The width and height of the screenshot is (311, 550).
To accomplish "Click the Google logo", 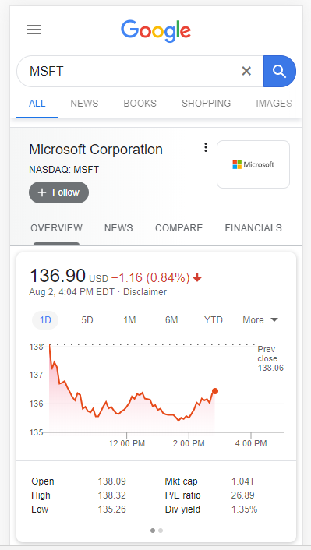I will [156, 31].
